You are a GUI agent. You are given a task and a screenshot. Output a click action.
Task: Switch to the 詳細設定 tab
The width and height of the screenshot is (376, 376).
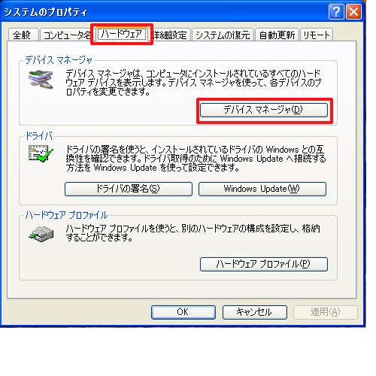pyautogui.click(x=171, y=35)
